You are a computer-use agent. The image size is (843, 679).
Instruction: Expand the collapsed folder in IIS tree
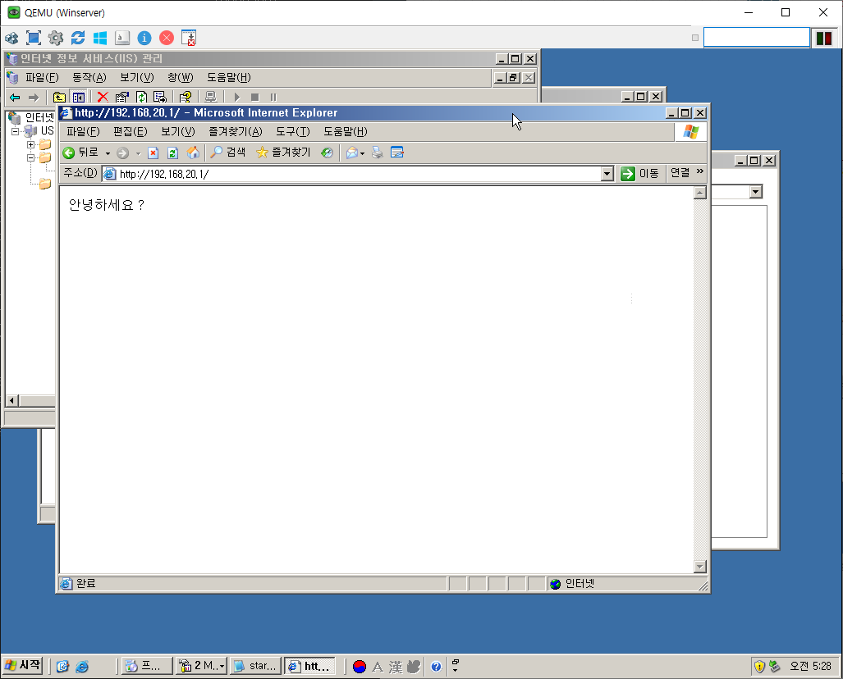click(x=30, y=144)
